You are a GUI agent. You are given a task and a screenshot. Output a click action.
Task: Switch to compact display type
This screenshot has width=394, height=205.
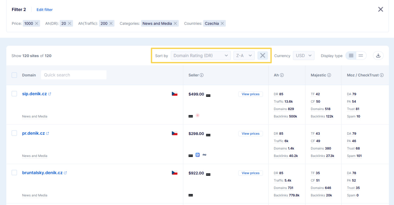[361, 56]
